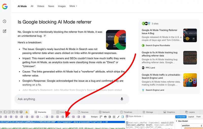203x129 pixels.
Task: Focus the 'Ask anything' input box
Action: (x=72, y=99)
